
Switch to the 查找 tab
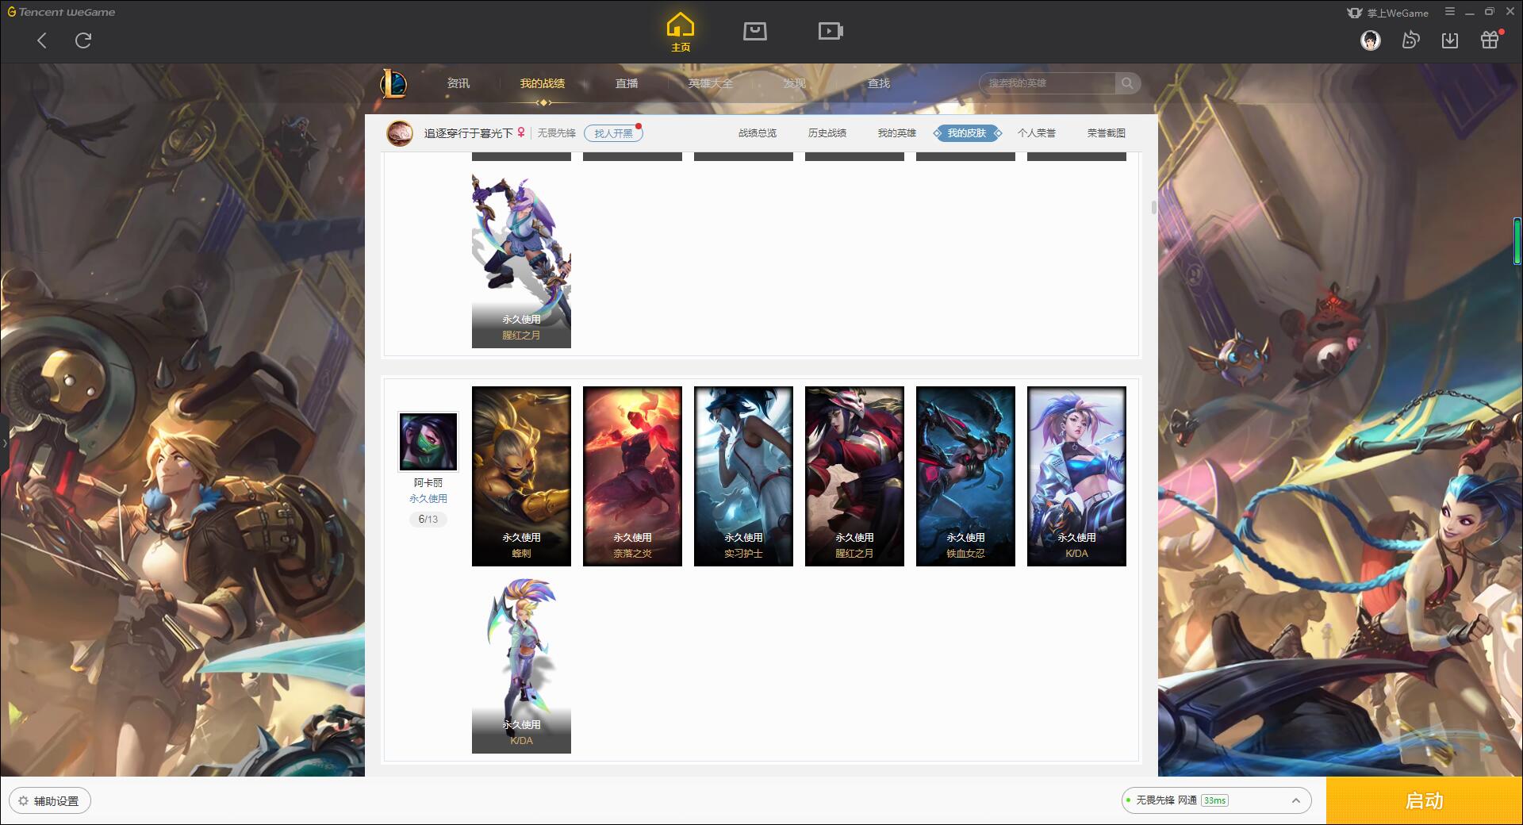pos(879,83)
